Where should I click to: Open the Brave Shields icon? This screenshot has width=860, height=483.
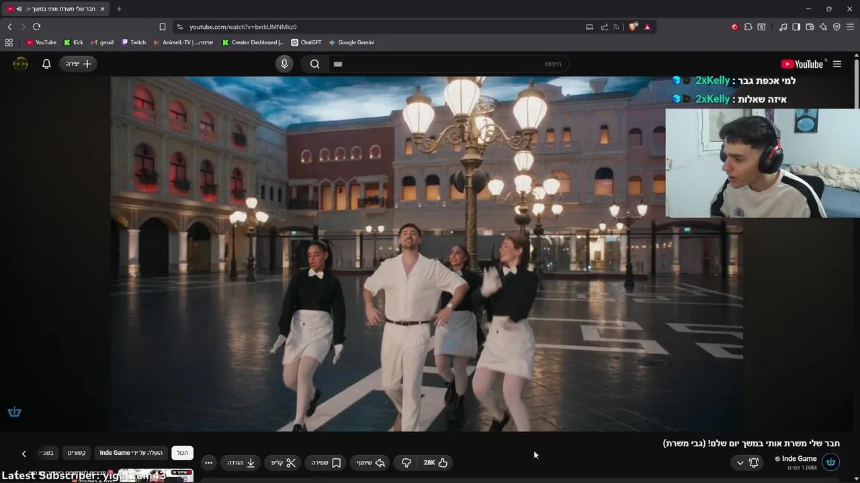pyautogui.click(x=633, y=27)
